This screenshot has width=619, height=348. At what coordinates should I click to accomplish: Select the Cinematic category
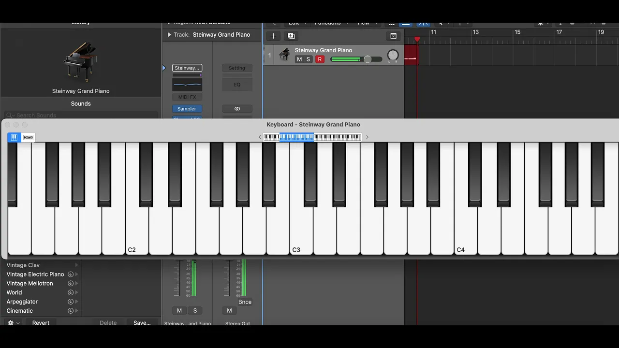click(20, 311)
